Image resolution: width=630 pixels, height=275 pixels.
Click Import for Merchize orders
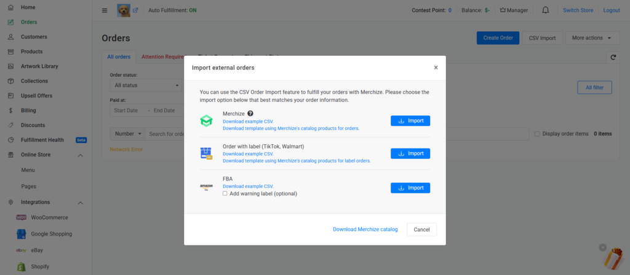[410, 121]
